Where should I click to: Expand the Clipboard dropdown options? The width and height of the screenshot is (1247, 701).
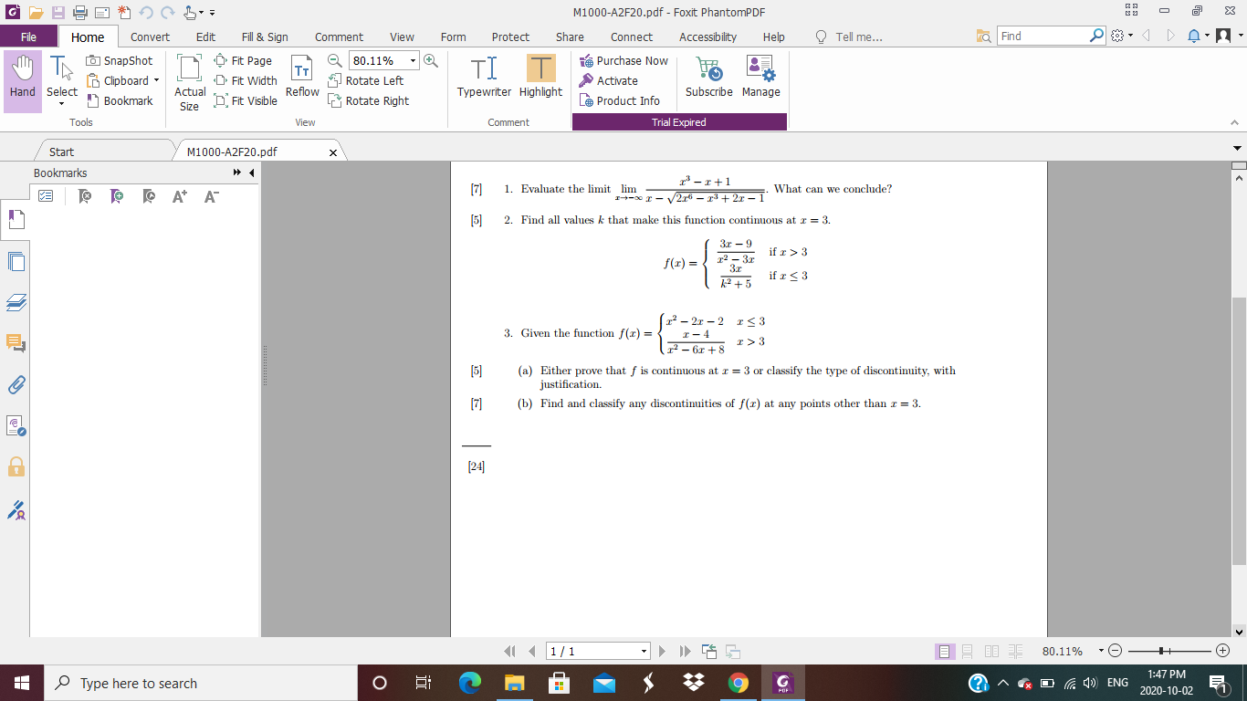[154, 80]
